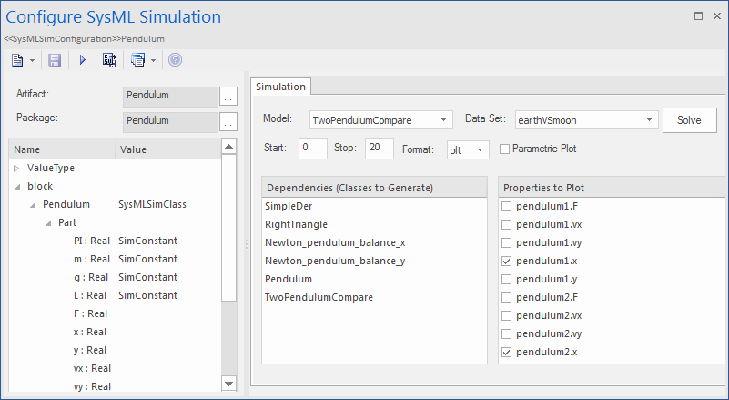Click the browse button next to Package
Image resolution: width=729 pixels, height=400 pixels.
click(228, 121)
